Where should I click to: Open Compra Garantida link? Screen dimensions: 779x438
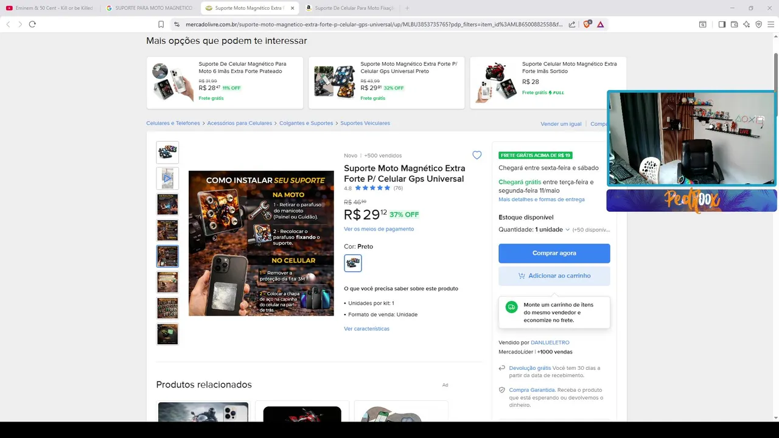pyautogui.click(x=532, y=390)
